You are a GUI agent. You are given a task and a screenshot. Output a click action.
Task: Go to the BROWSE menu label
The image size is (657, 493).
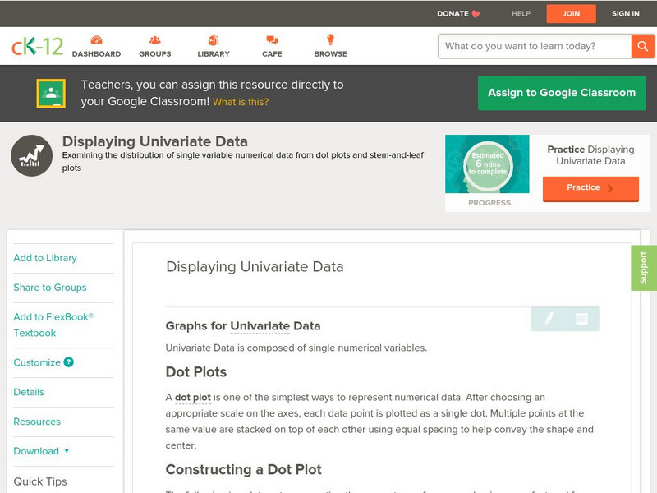(x=331, y=54)
